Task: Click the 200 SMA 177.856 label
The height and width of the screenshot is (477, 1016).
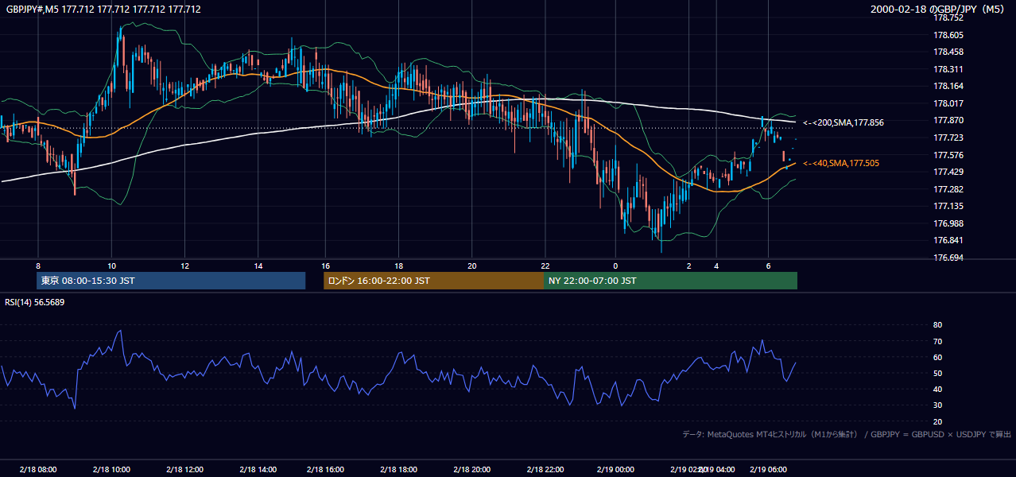Action: pyautogui.click(x=843, y=122)
